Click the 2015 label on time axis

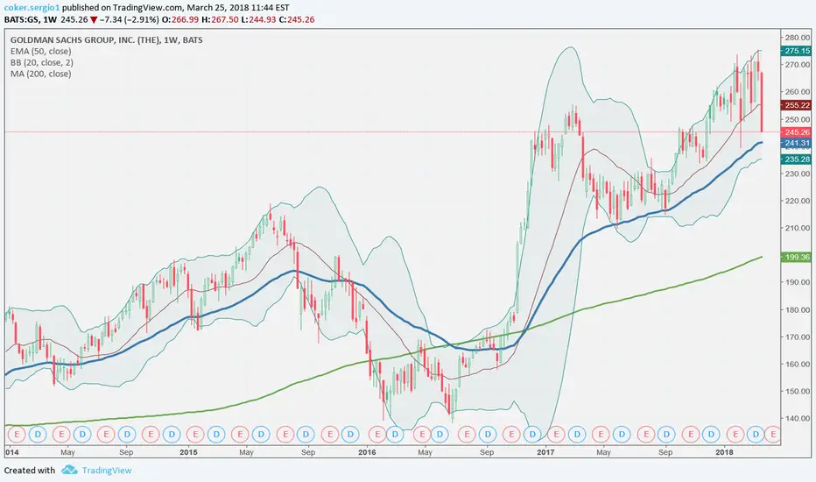188,452
